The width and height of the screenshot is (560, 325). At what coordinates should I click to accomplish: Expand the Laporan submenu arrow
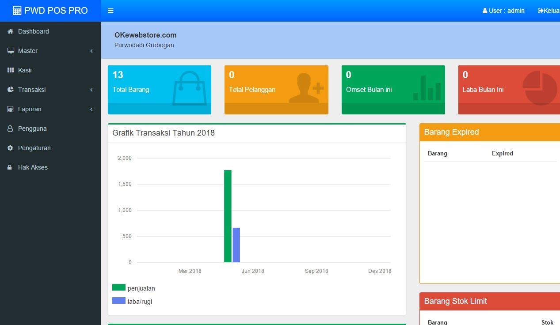pos(91,109)
